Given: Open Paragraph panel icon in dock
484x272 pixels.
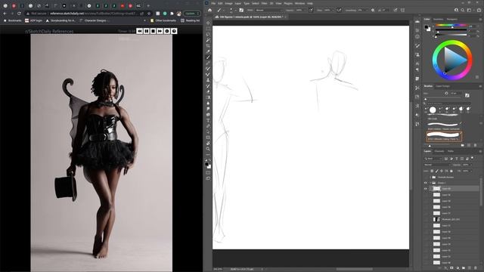Looking at the screenshot, I should (417, 70).
